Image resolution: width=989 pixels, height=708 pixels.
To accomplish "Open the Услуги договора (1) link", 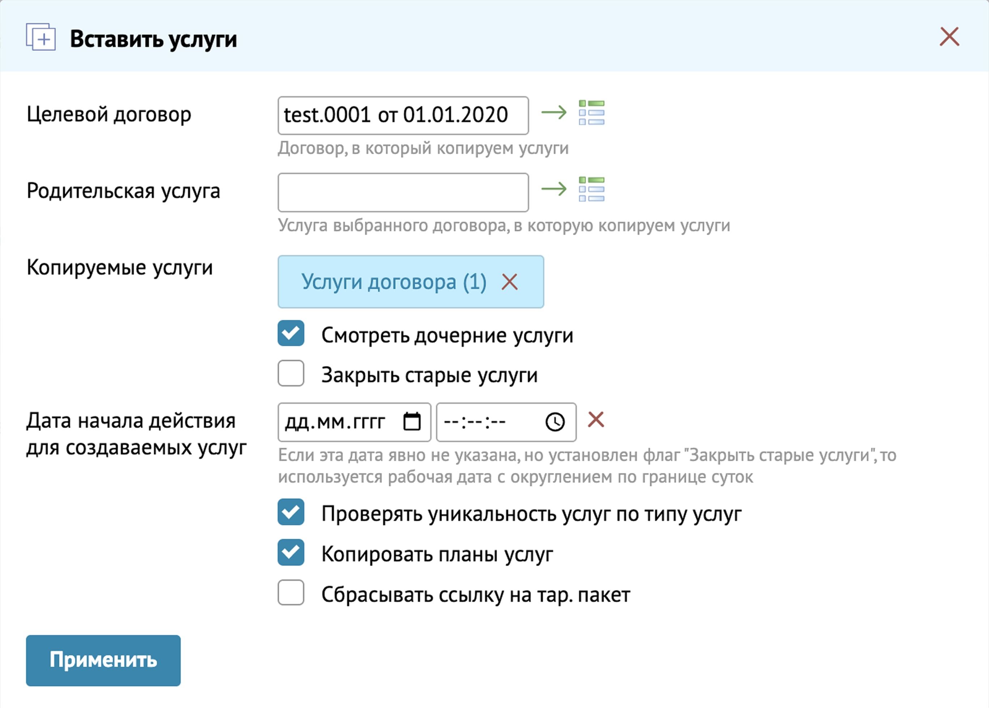I will [394, 282].
